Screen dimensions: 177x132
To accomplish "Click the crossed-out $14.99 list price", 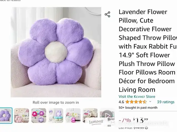I will click(139, 128).
